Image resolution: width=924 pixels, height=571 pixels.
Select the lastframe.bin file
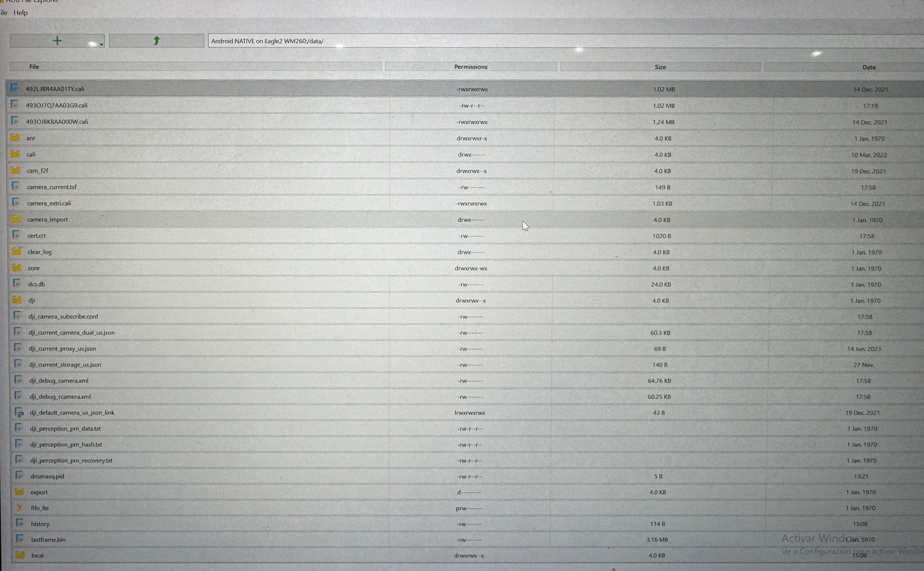(48, 540)
